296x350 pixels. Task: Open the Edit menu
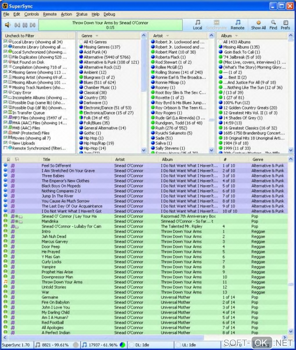(17, 14)
